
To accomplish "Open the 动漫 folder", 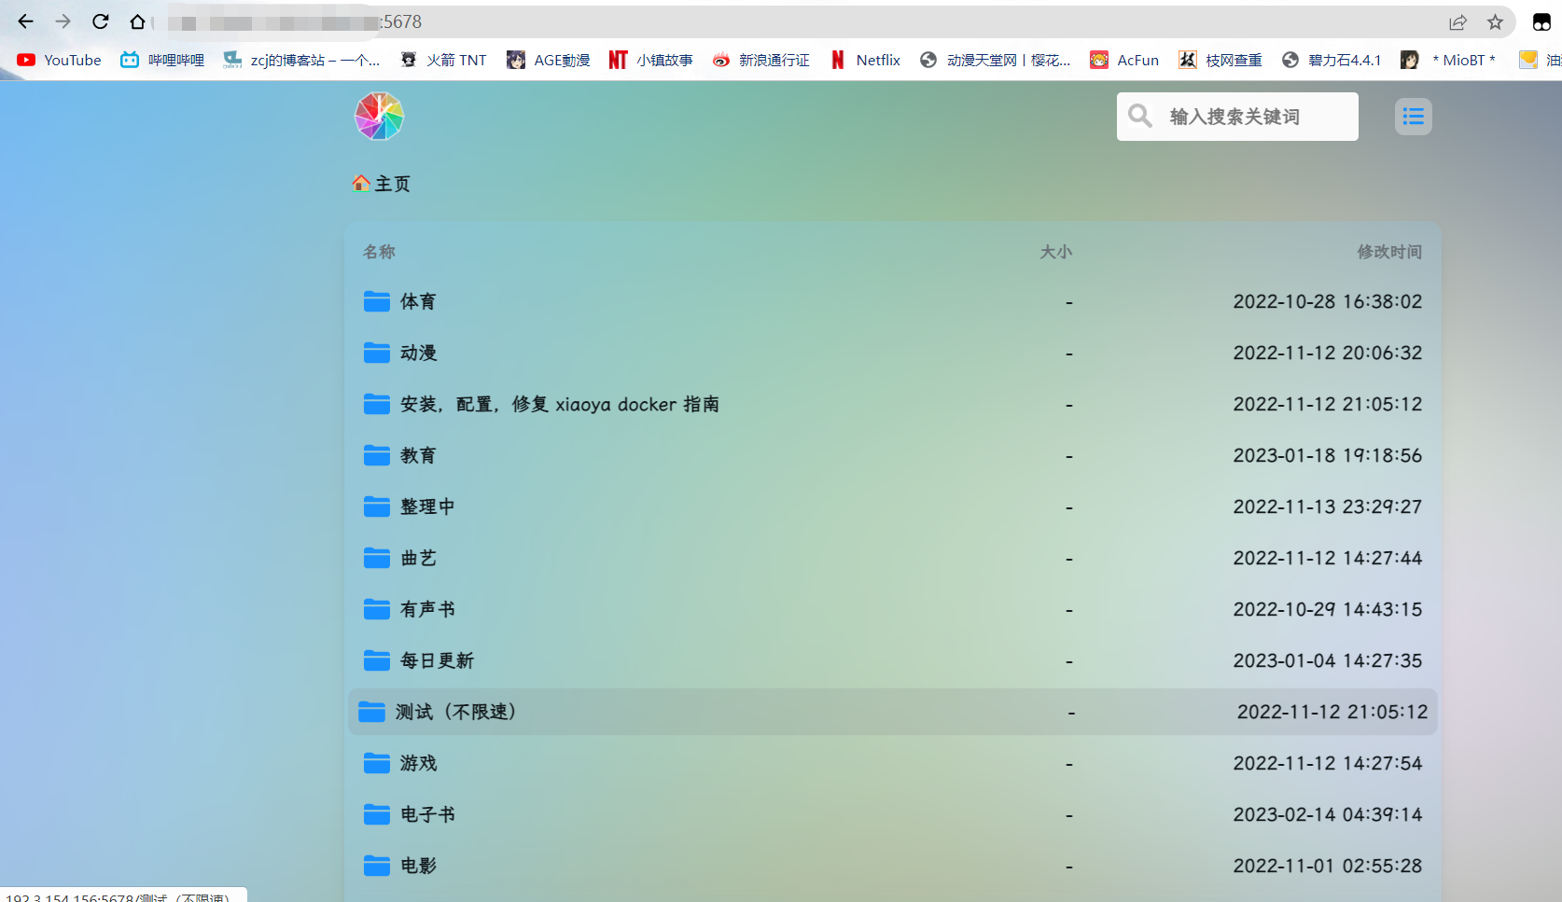I will tap(418, 353).
